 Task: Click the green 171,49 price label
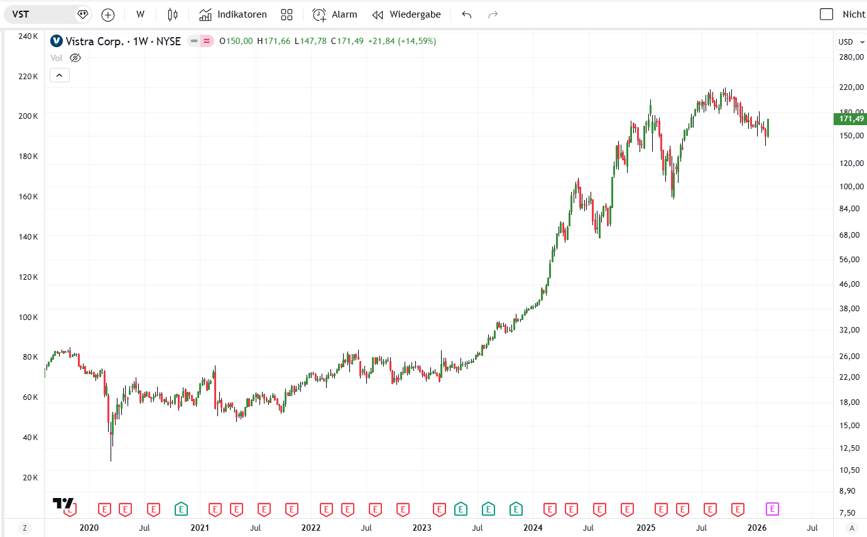(x=851, y=119)
